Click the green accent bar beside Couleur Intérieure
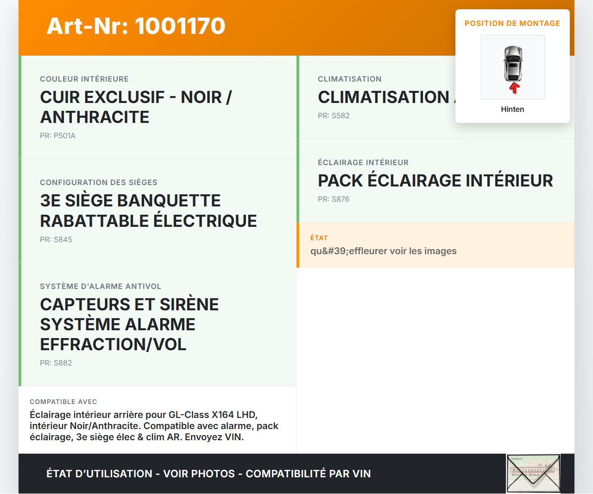The image size is (593, 494). (19, 106)
